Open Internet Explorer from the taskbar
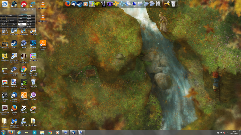Image resolution: width=241 pixels, height=135 pixels. (19, 132)
